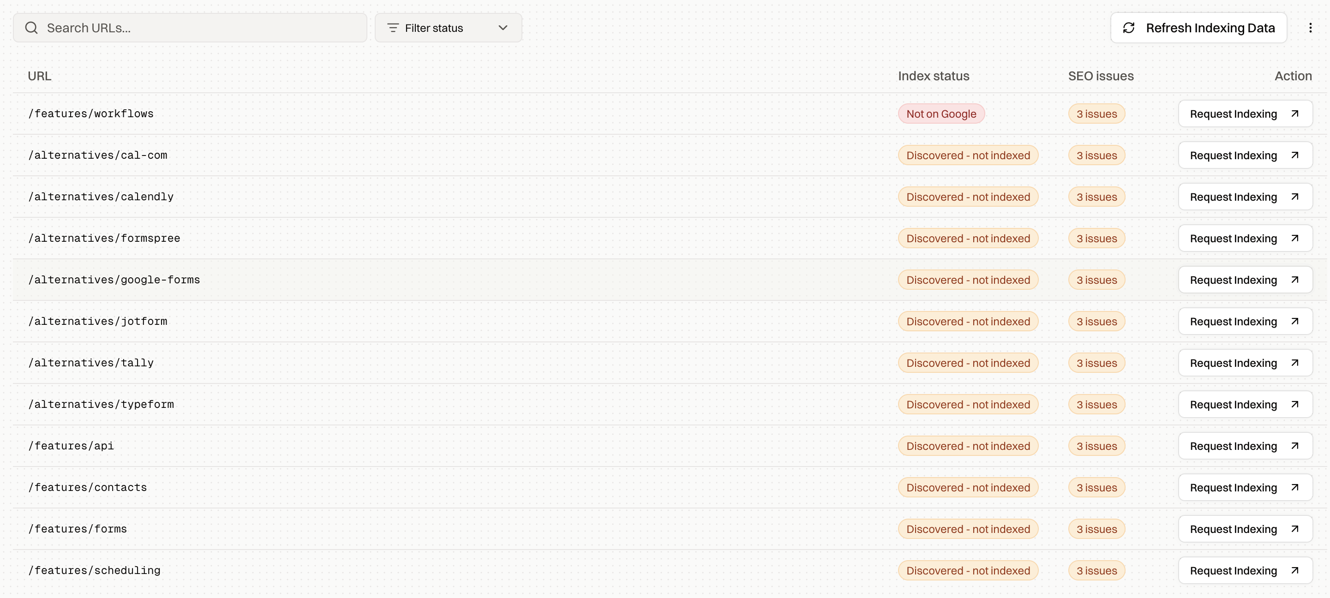
Task: Click the filter lines icon
Action: coord(393,28)
